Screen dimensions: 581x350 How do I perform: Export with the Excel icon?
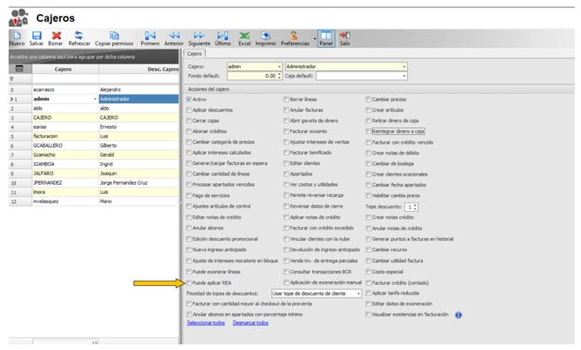pos(244,39)
